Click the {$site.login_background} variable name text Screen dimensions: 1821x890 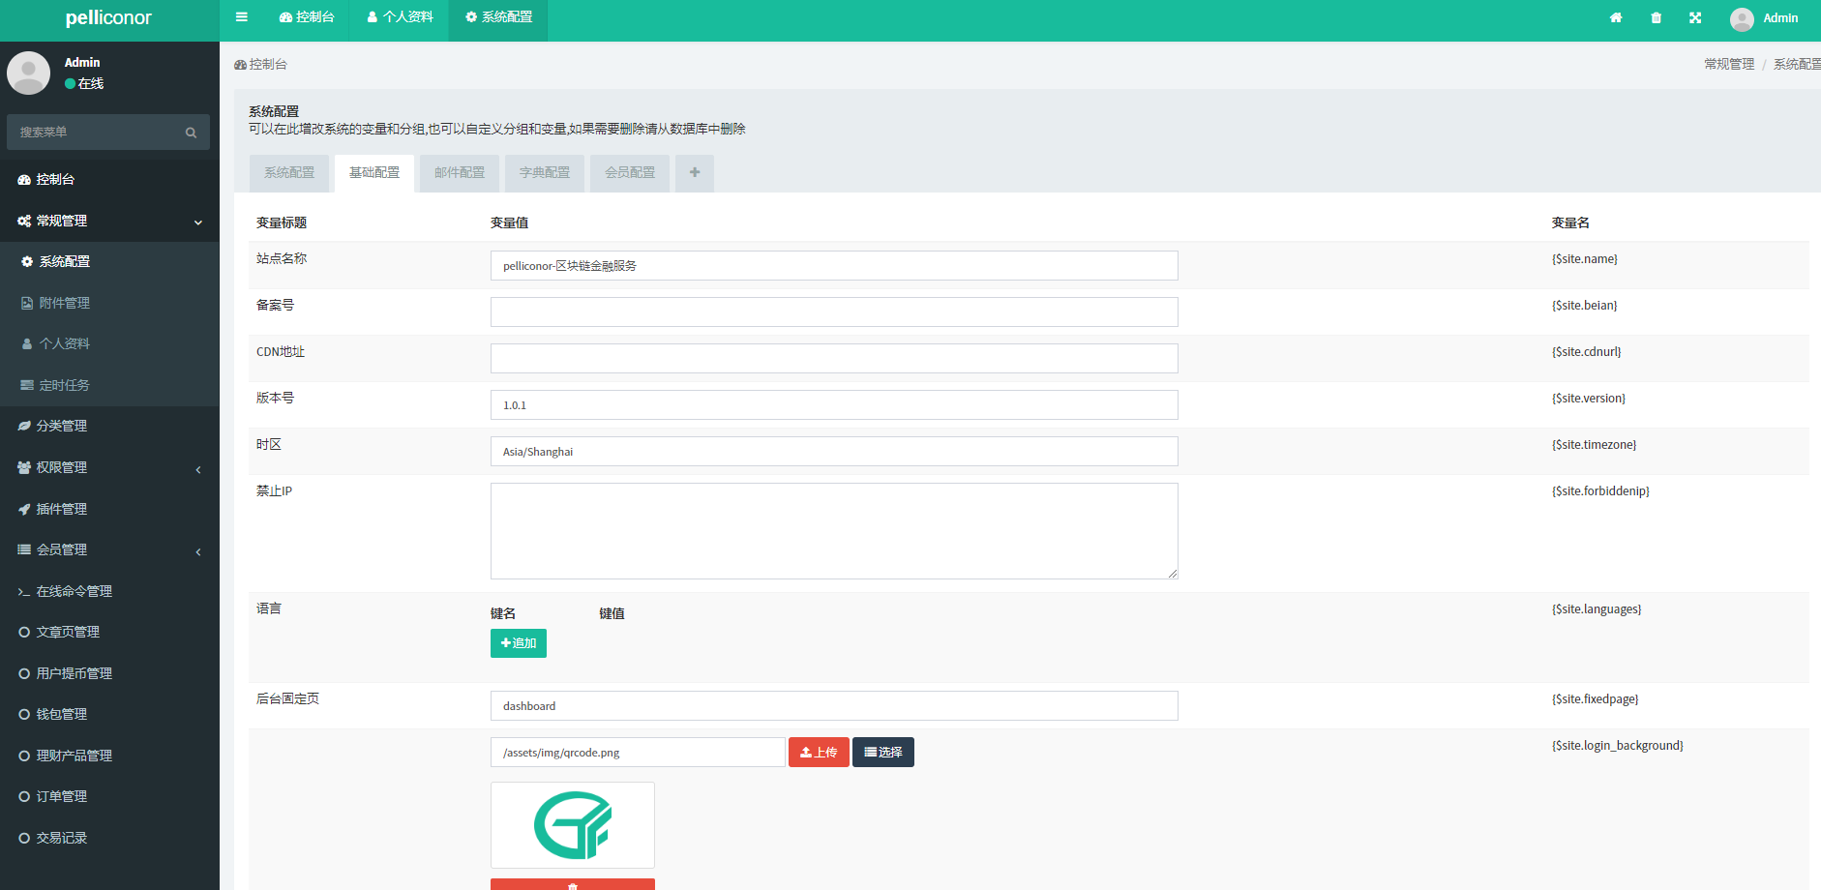click(1618, 746)
